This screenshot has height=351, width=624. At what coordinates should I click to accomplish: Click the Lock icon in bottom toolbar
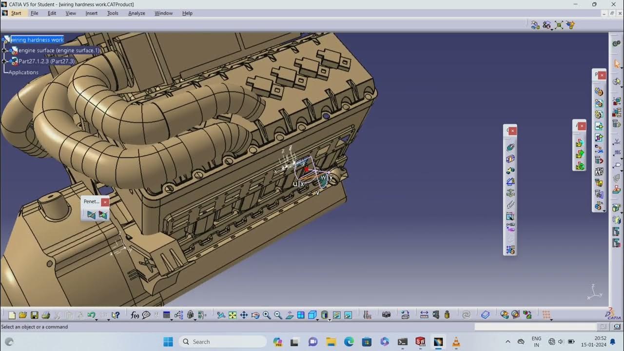(x=190, y=315)
